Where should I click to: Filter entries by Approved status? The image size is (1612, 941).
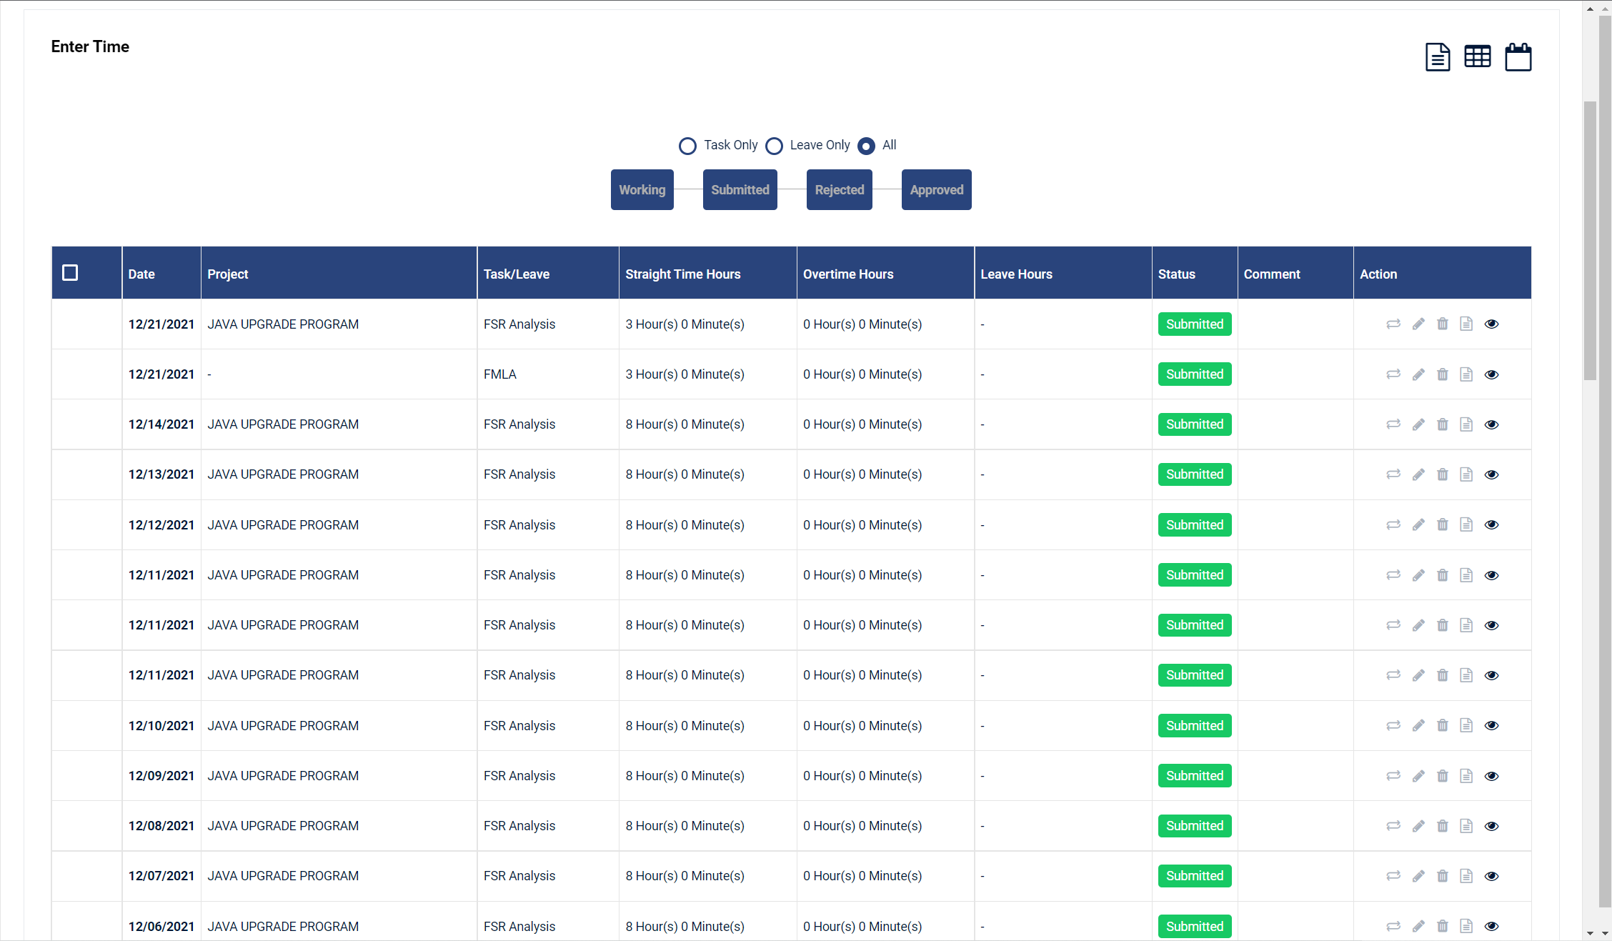(x=937, y=190)
